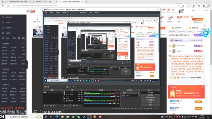Click the source Properties button above panels
The height and width of the screenshot is (119, 212).
point(69,87)
